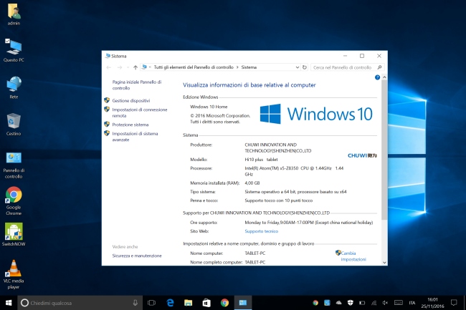Refresh the Sistema control panel view
Viewport: 466px width, 310px height.
tap(304, 67)
